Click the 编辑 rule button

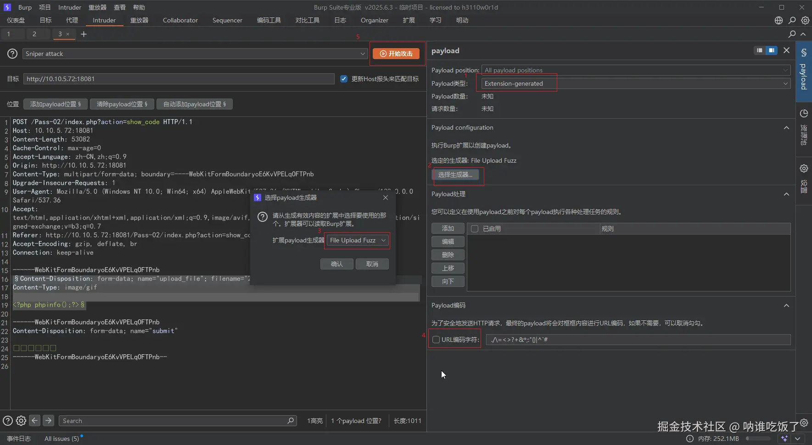[448, 242]
